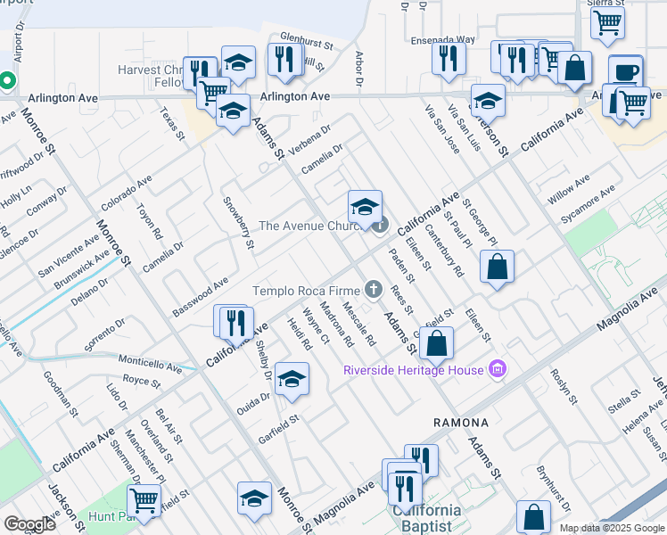Click the Avenue Church cross icon
The image size is (667, 535).
pyautogui.click(x=381, y=225)
